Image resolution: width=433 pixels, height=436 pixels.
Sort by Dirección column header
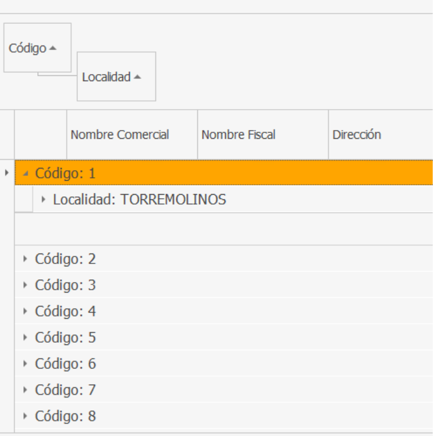357,135
